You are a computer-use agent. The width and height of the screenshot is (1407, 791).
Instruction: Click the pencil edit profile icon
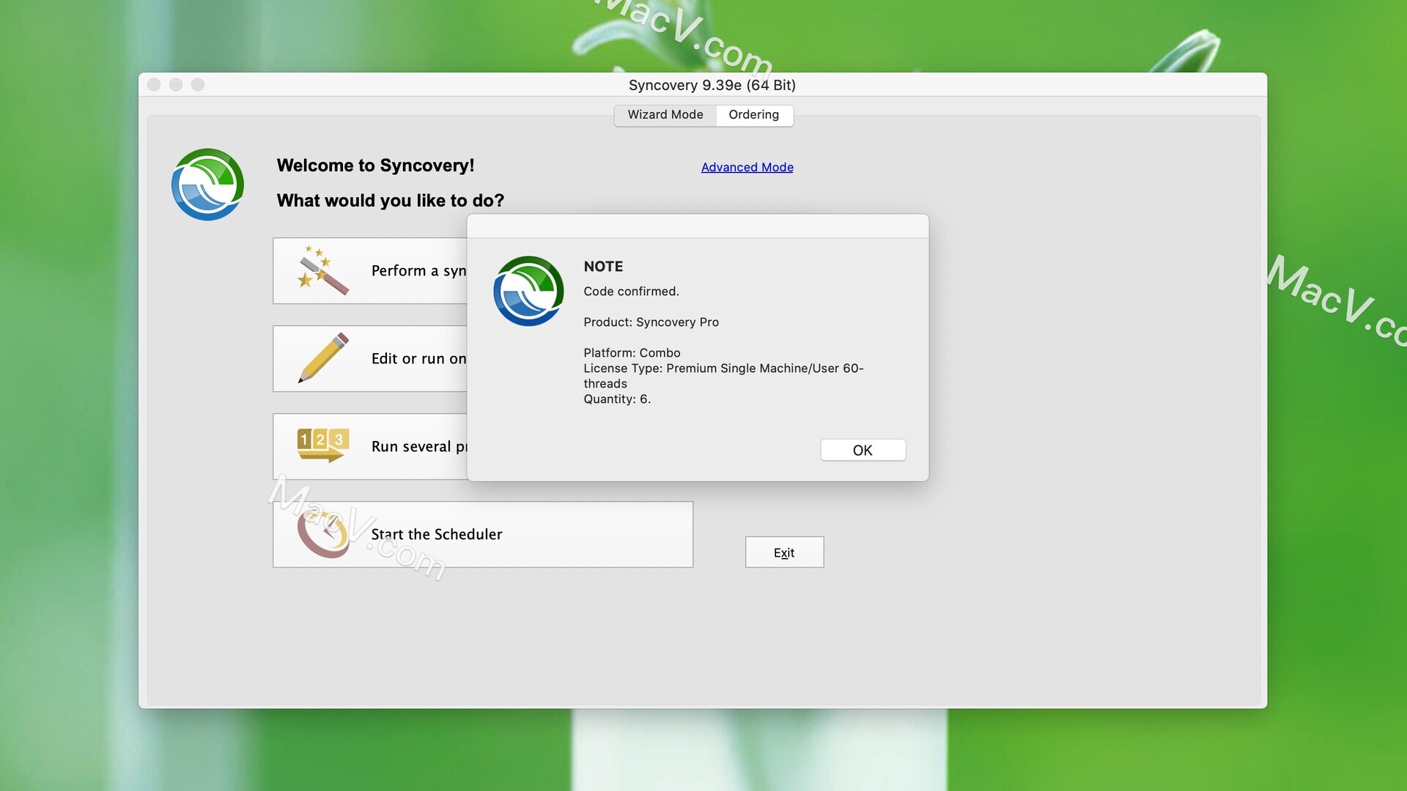[x=323, y=358]
